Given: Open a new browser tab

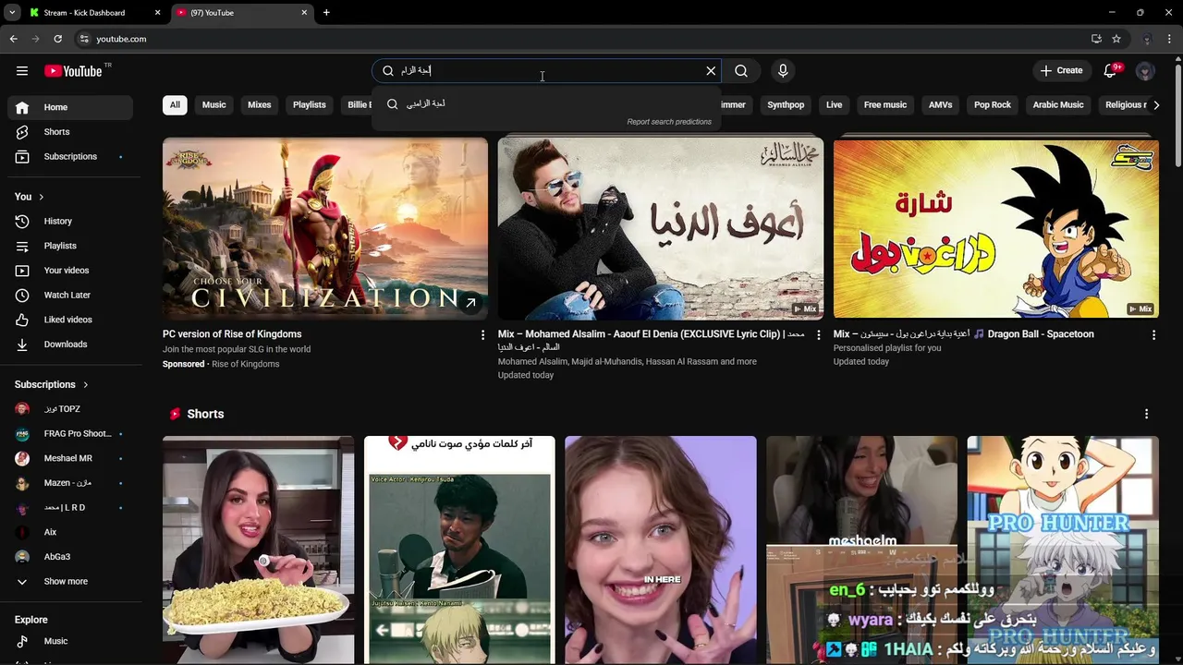Looking at the screenshot, I should coord(326,13).
